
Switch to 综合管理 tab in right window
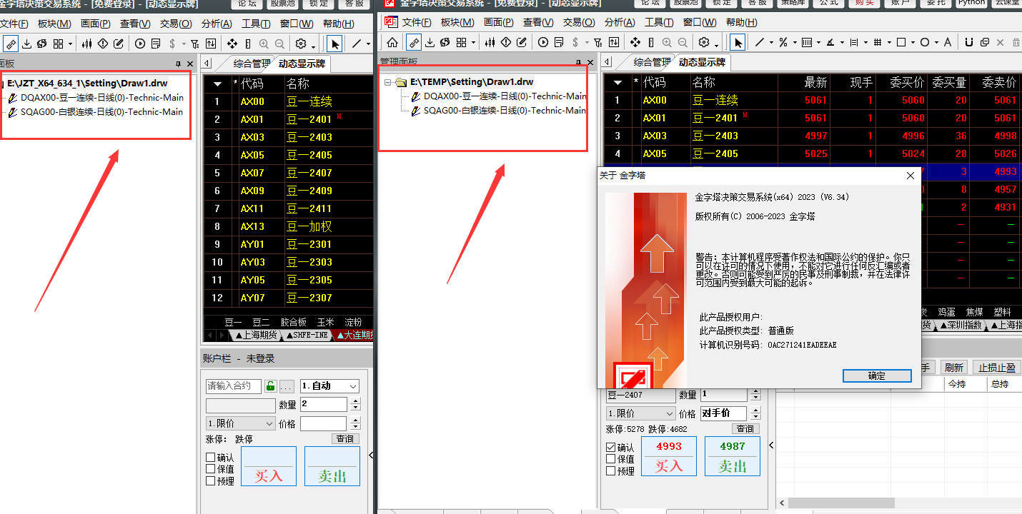(x=651, y=62)
